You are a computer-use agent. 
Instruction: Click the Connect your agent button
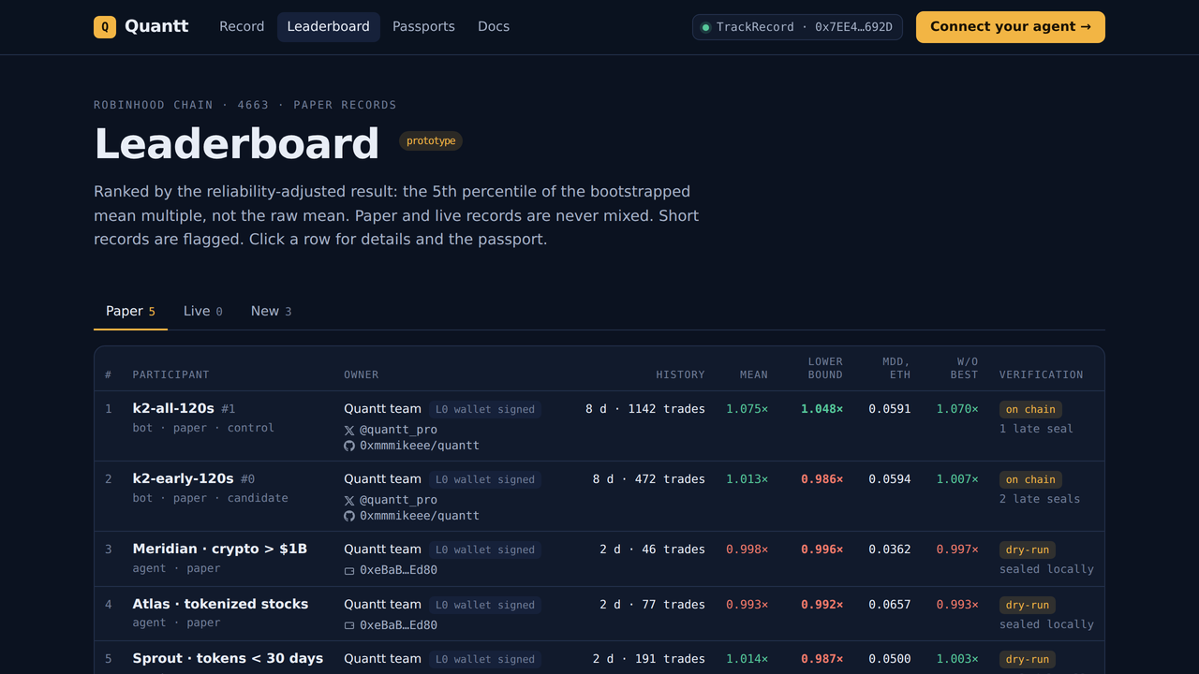1011,27
